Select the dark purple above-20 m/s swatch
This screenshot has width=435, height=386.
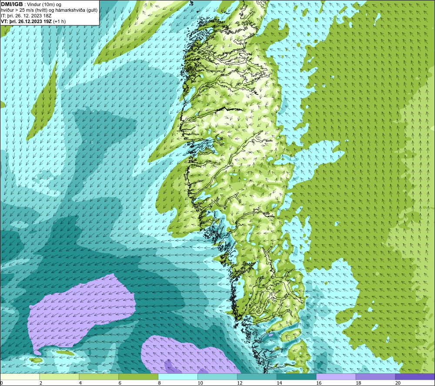click(x=415, y=376)
